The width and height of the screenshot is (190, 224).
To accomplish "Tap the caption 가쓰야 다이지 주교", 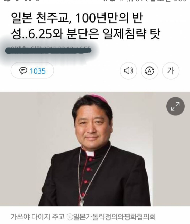I will [x=37, y=217].
